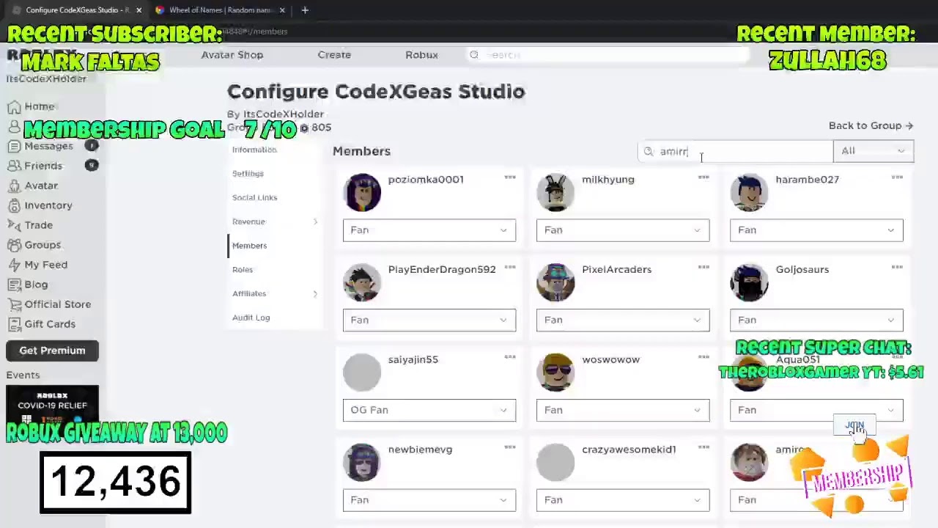Expand the Affiliates submenu arrow
Image resolution: width=938 pixels, height=528 pixels.
click(x=315, y=294)
